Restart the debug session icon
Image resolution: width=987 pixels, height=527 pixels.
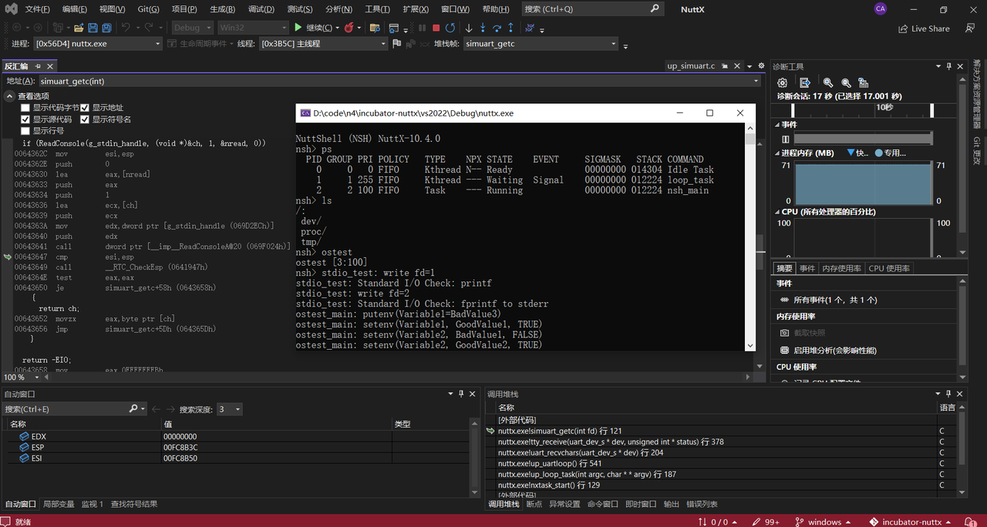450,28
